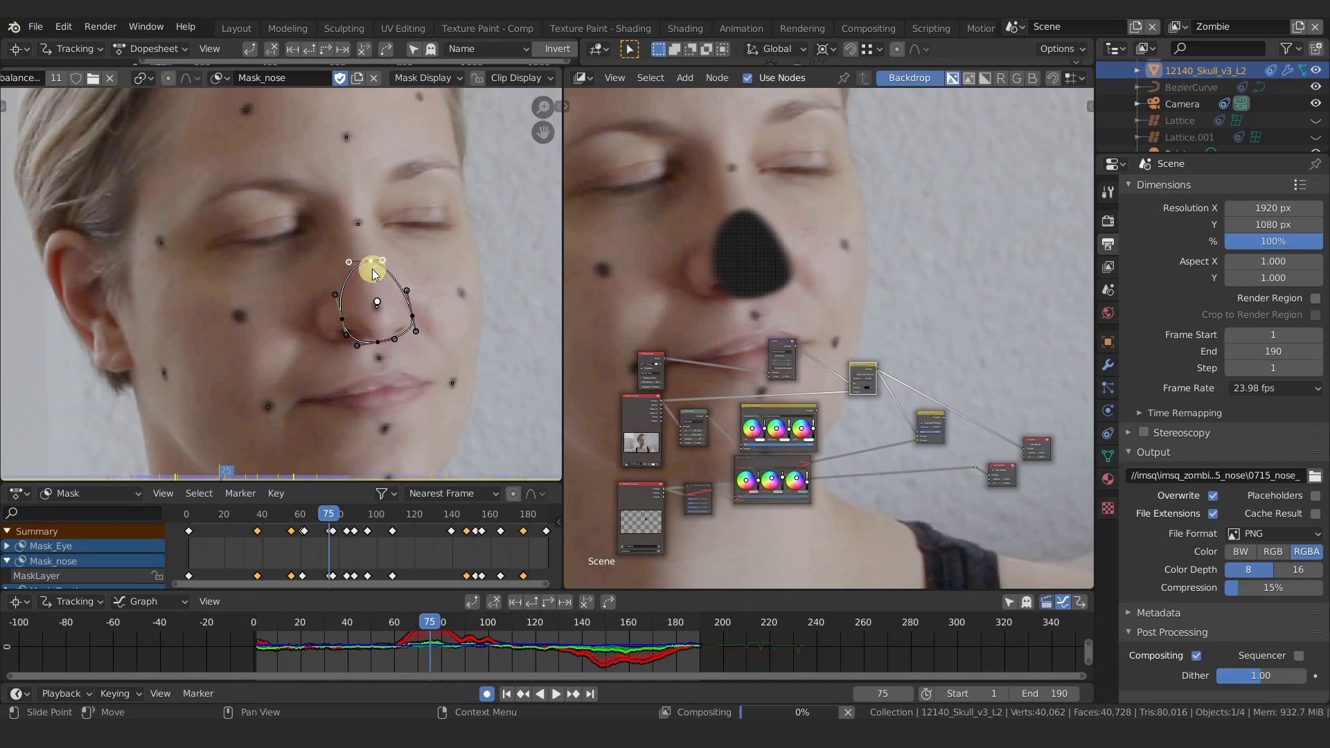
Task: Enable Cache Result checkbox
Action: click(x=1315, y=514)
